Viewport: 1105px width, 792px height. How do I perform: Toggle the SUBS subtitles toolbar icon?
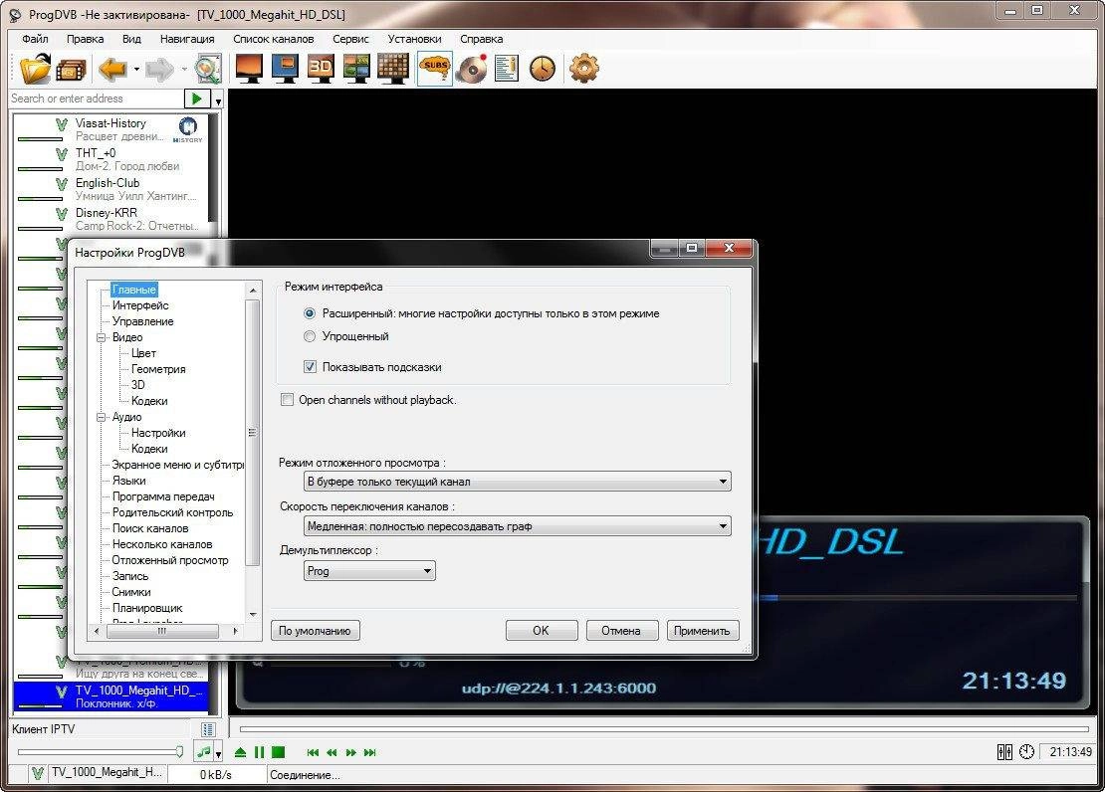435,69
